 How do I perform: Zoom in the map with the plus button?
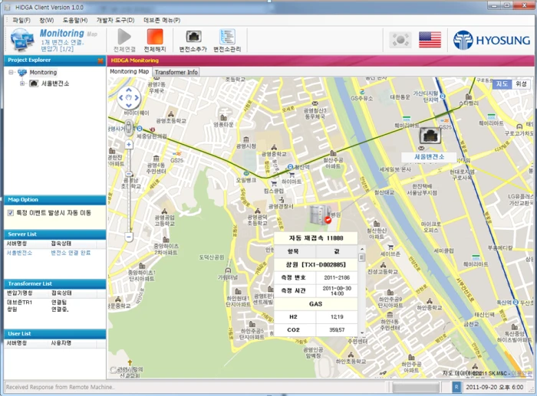(x=129, y=144)
